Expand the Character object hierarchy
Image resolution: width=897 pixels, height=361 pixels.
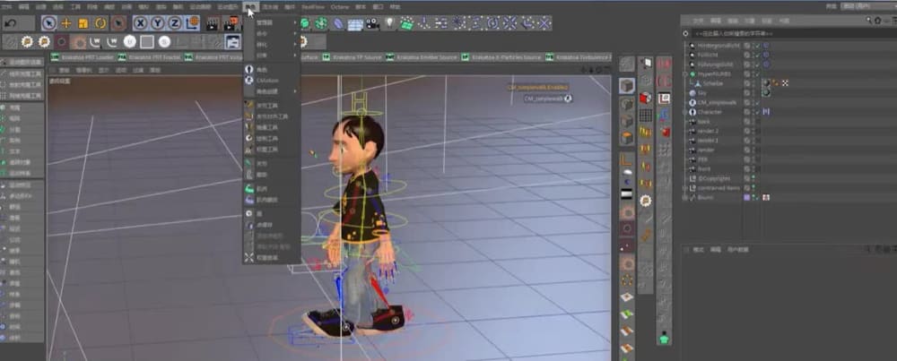pyautogui.click(x=685, y=112)
